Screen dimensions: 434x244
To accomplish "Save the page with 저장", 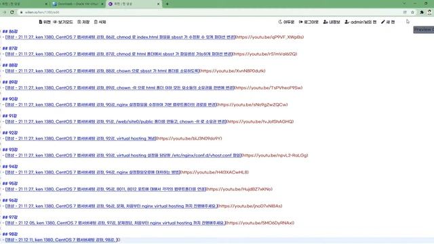I will [83, 22].
